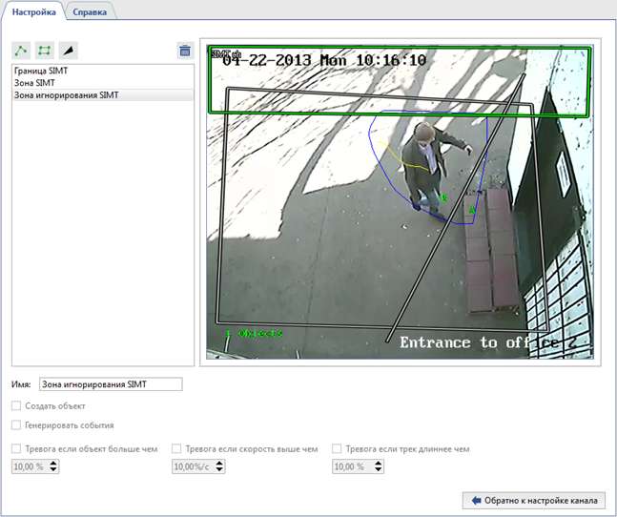Toggle 'Генерировать события' checkbox

point(15,425)
